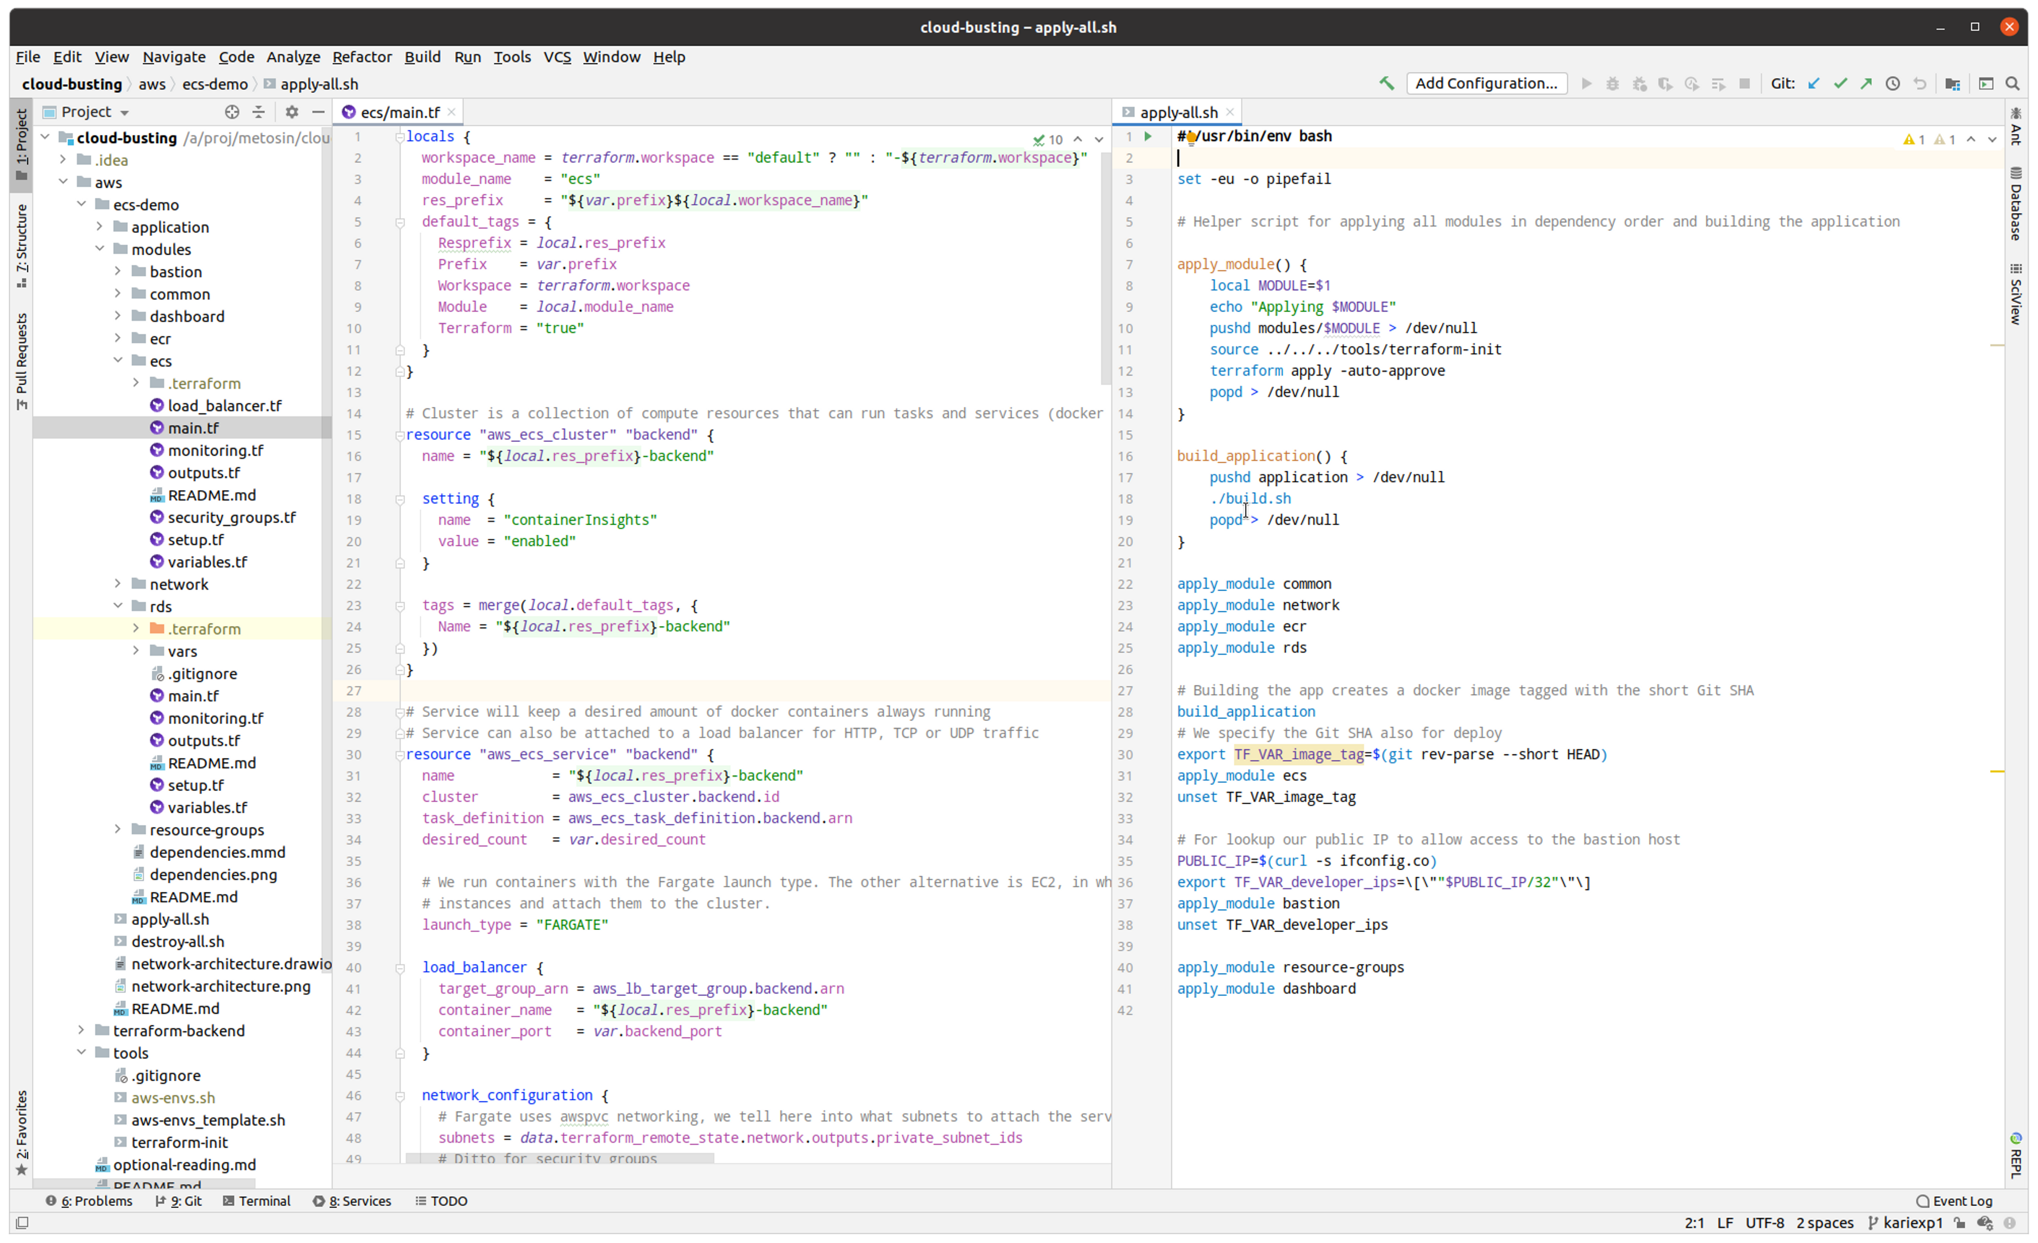Open the Git show history clock icon
This screenshot has height=1243, width=2038.
tap(1893, 83)
